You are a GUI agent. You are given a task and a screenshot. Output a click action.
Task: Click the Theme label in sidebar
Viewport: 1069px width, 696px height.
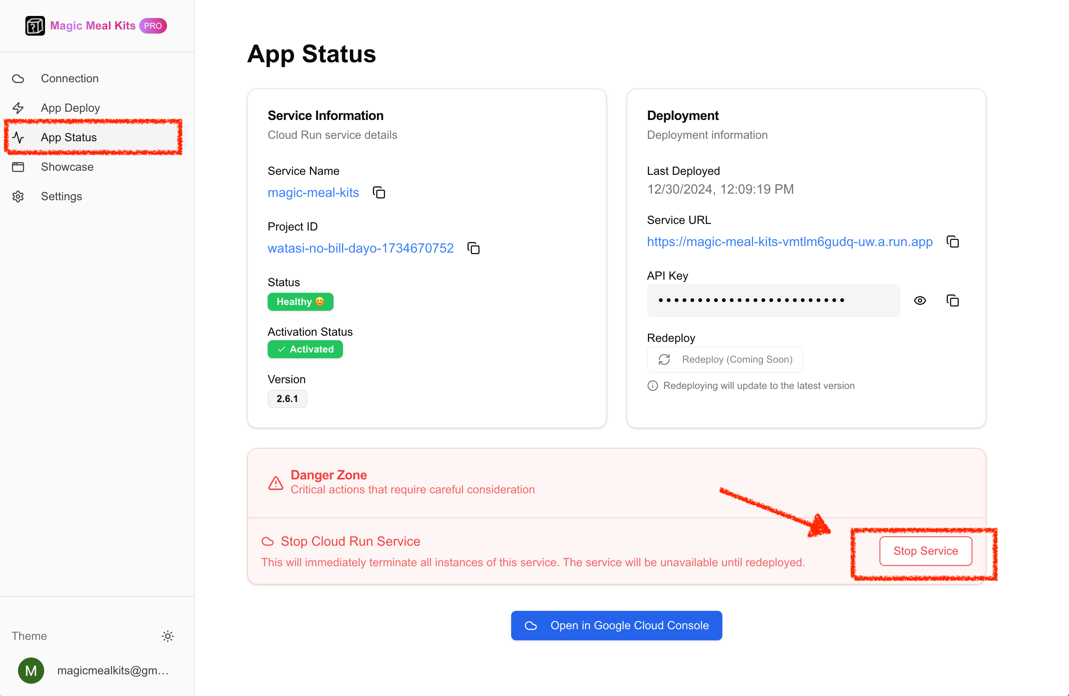tap(29, 636)
